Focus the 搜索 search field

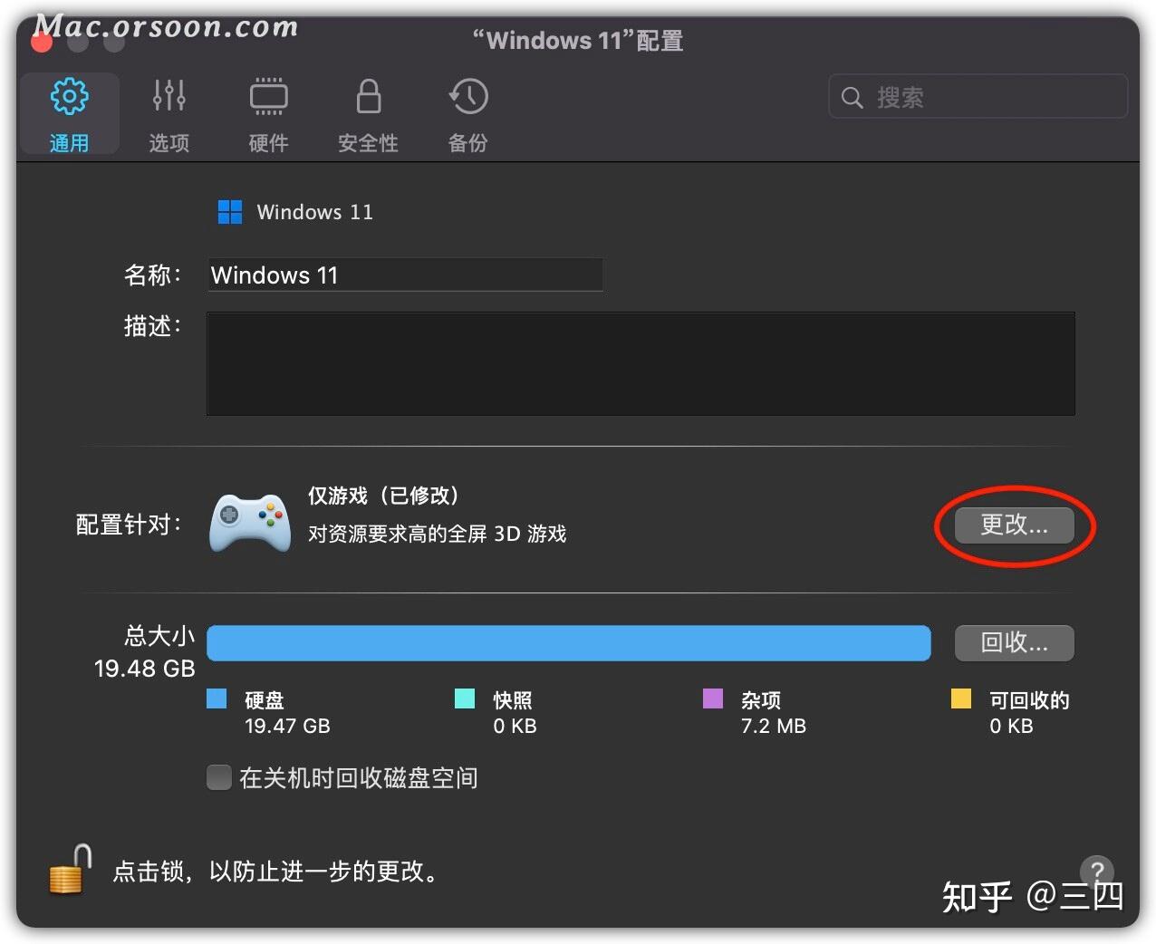978,97
